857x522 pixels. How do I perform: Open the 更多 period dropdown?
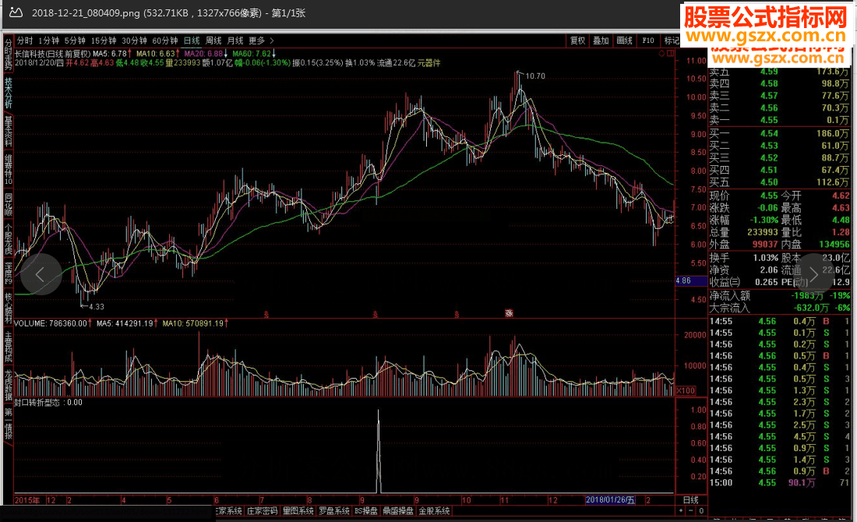click(256, 41)
